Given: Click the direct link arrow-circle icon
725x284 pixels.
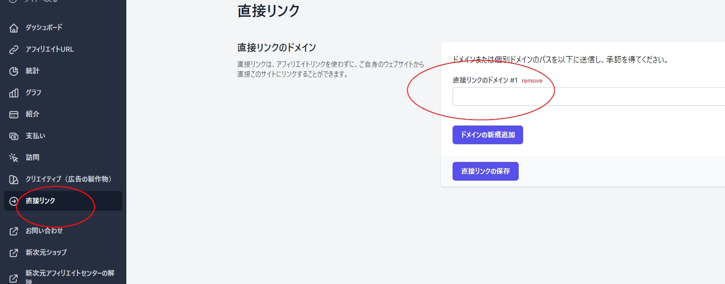Looking at the screenshot, I should [14, 201].
